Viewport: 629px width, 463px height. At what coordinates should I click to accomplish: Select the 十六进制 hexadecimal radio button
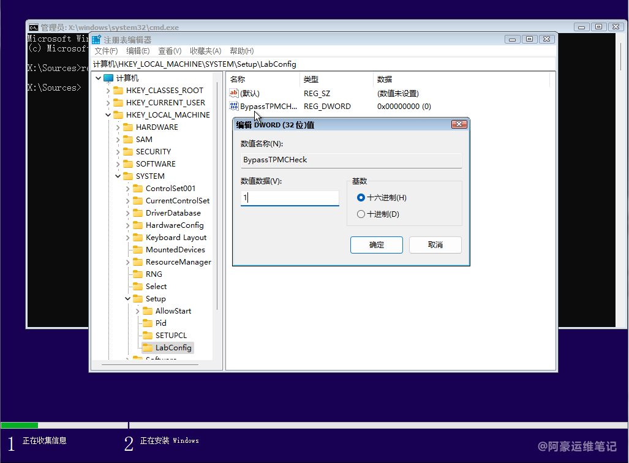(361, 198)
